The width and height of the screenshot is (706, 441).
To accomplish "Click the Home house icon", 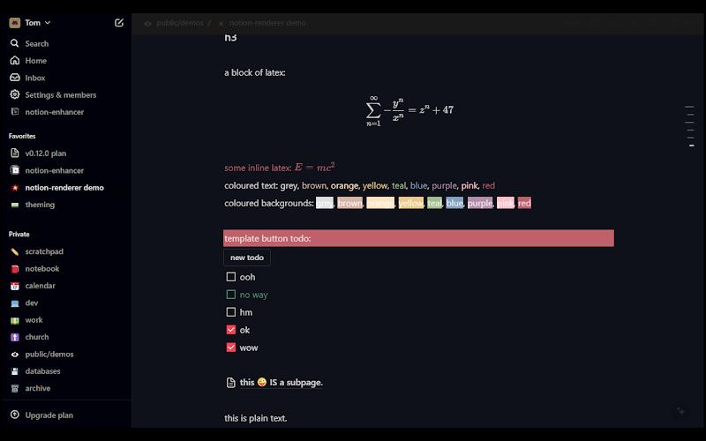I will click(x=15, y=60).
